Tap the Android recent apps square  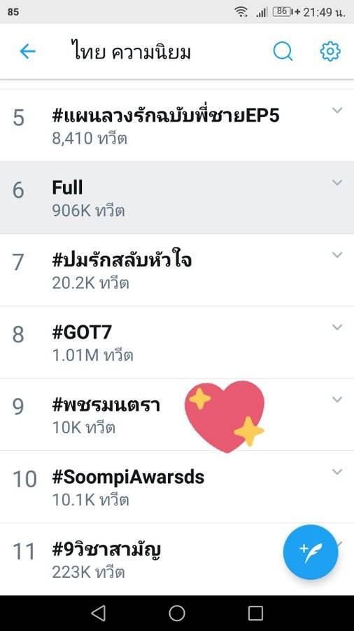point(255,613)
